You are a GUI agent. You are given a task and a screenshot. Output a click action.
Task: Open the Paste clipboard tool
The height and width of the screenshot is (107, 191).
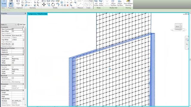click(18, 3)
